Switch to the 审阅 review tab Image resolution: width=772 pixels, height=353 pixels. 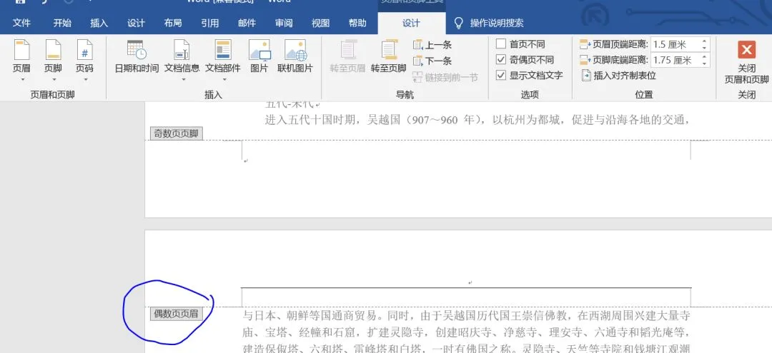284,23
